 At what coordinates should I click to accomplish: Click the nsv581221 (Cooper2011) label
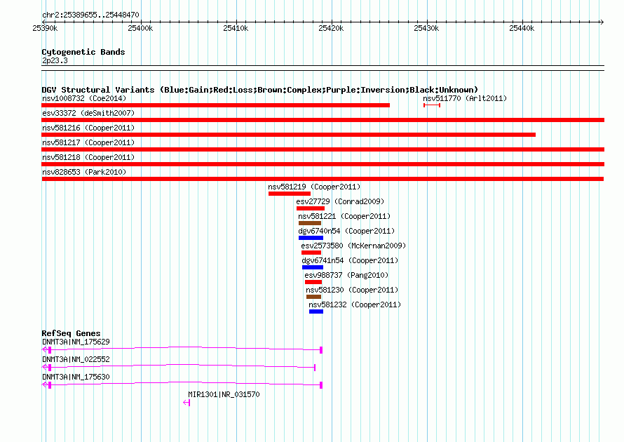pos(344,216)
